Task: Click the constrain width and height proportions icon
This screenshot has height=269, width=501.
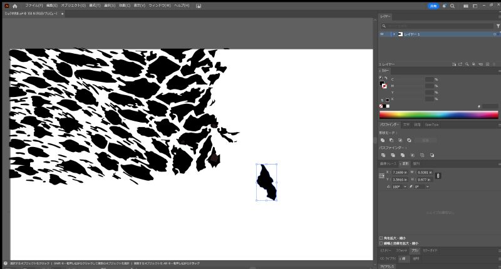Action: (438, 176)
